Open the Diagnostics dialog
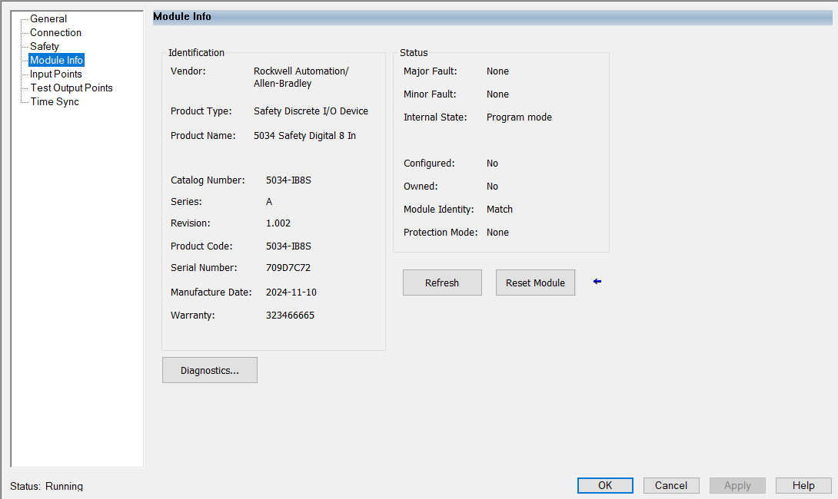This screenshot has height=499, width=838. (209, 370)
